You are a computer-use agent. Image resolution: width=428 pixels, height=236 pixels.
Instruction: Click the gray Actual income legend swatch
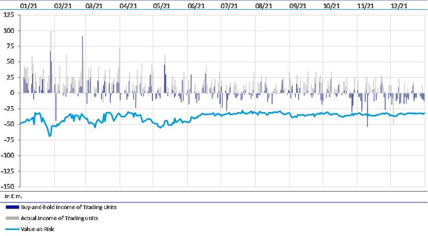point(11,218)
